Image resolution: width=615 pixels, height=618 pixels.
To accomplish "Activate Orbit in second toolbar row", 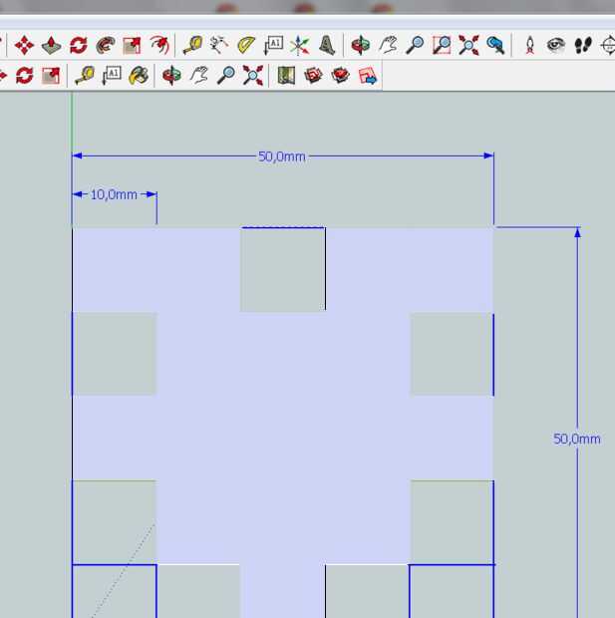I will point(171,76).
